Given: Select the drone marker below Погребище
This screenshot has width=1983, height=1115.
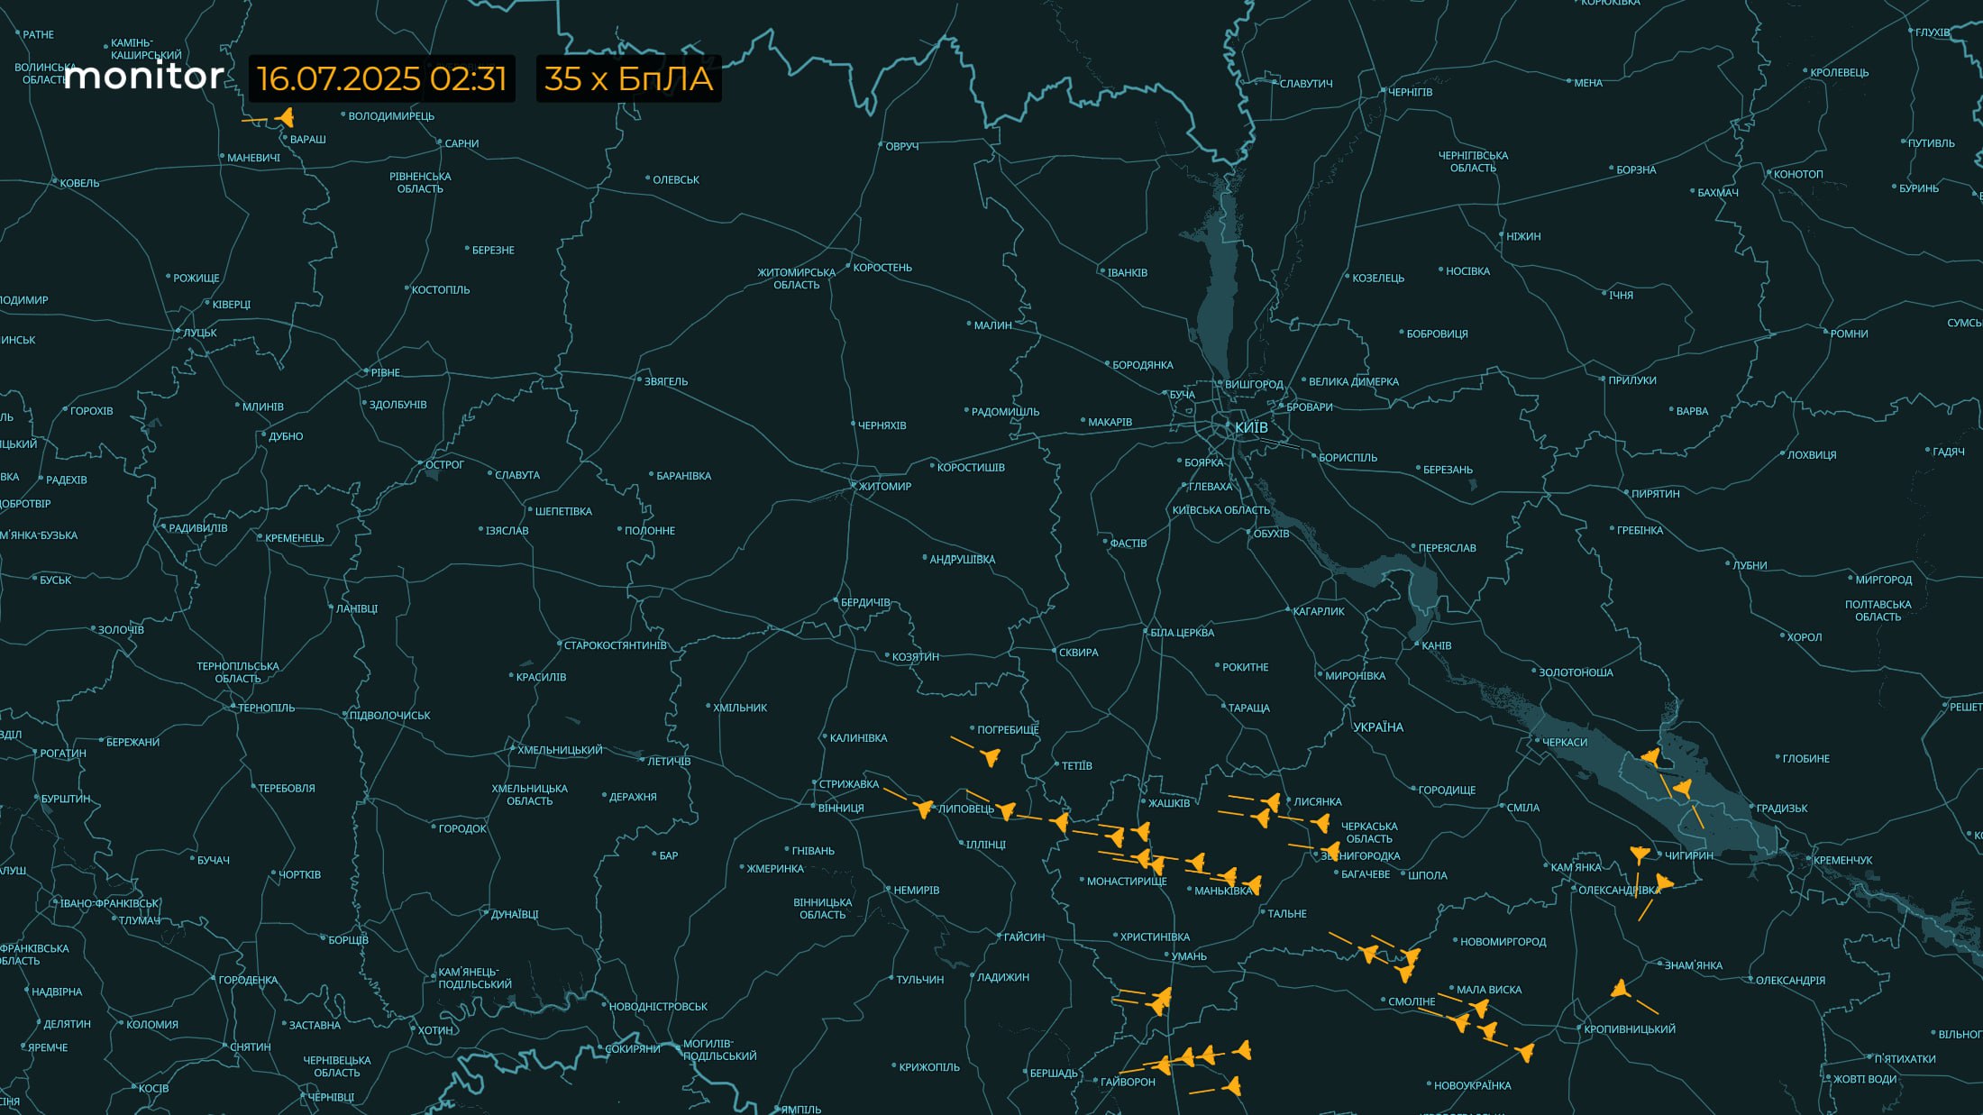Looking at the screenshot, I should tap(991, 756).
